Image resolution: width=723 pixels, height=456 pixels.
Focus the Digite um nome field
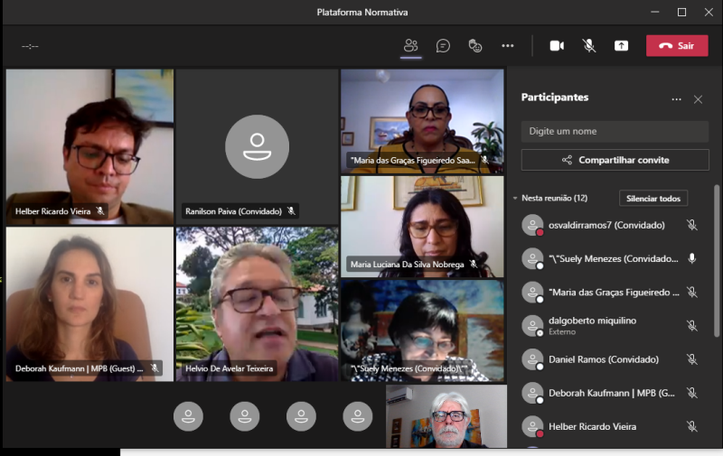(x=615, y=131)
